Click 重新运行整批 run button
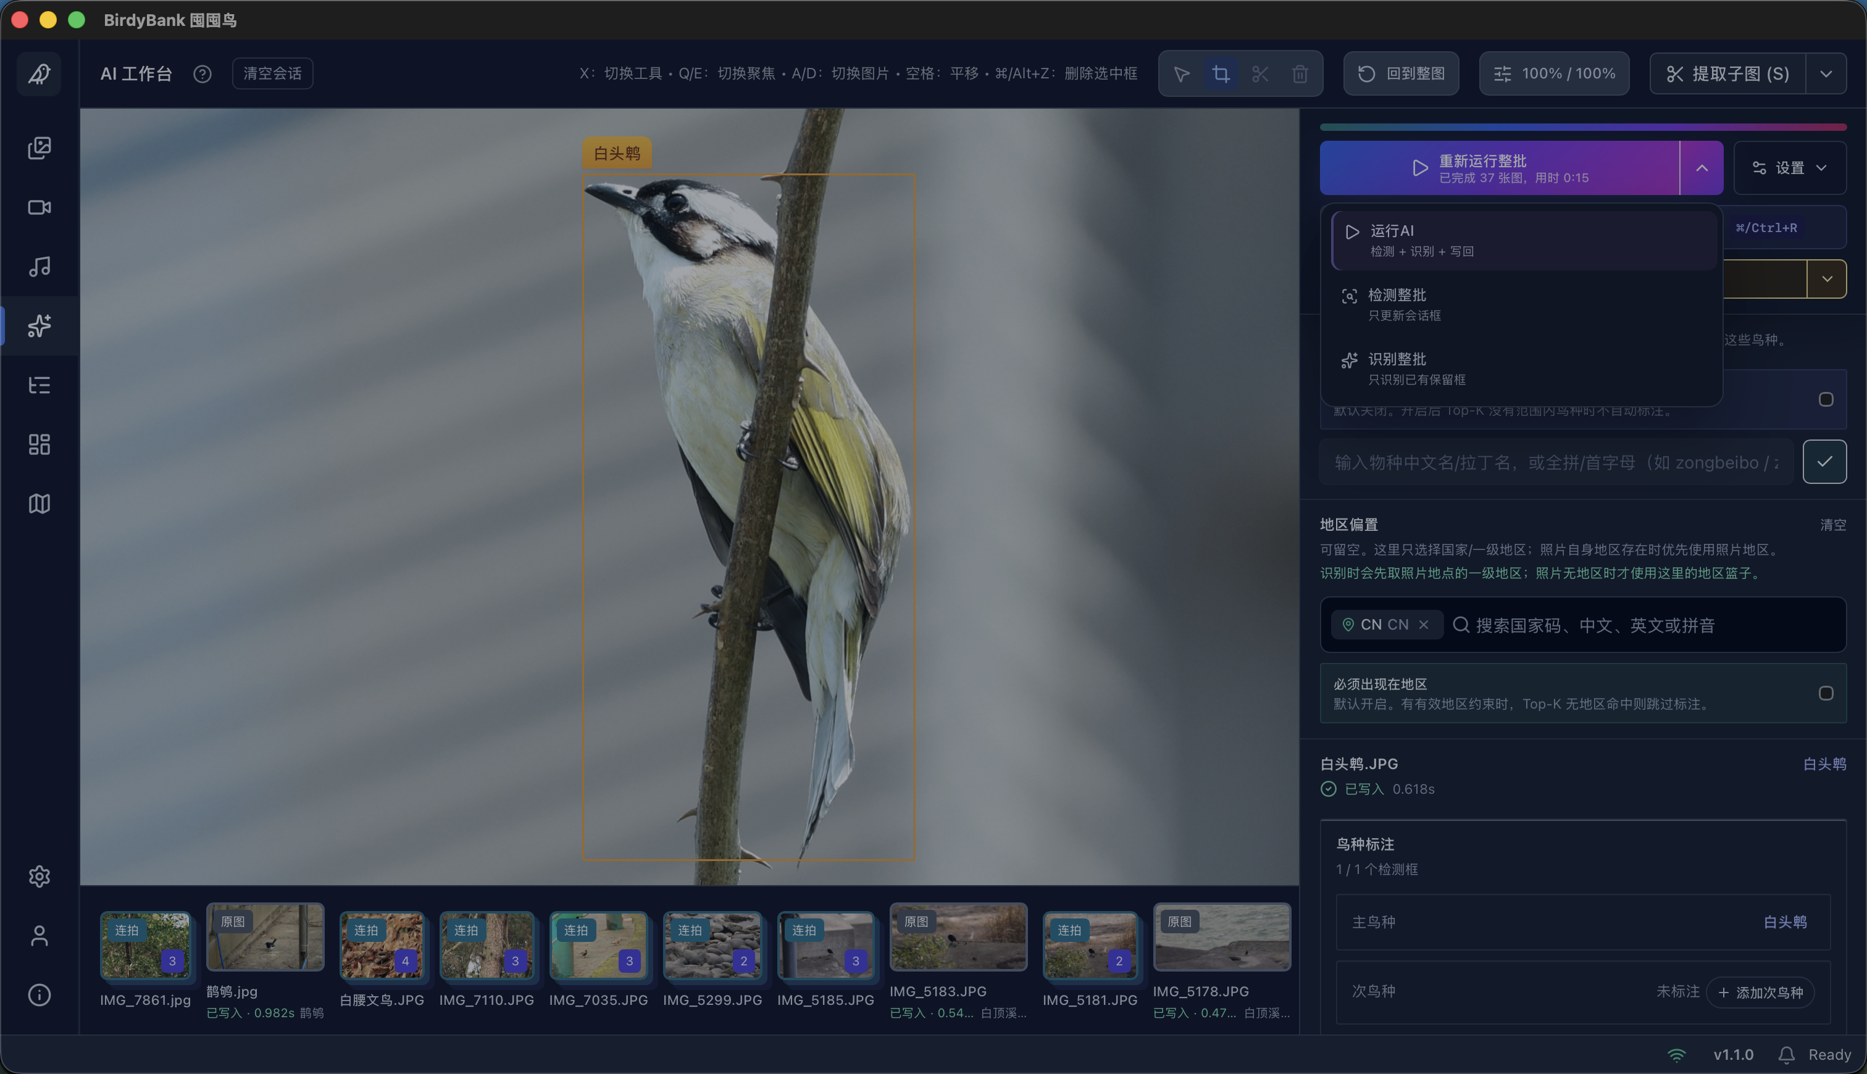 1500,168
